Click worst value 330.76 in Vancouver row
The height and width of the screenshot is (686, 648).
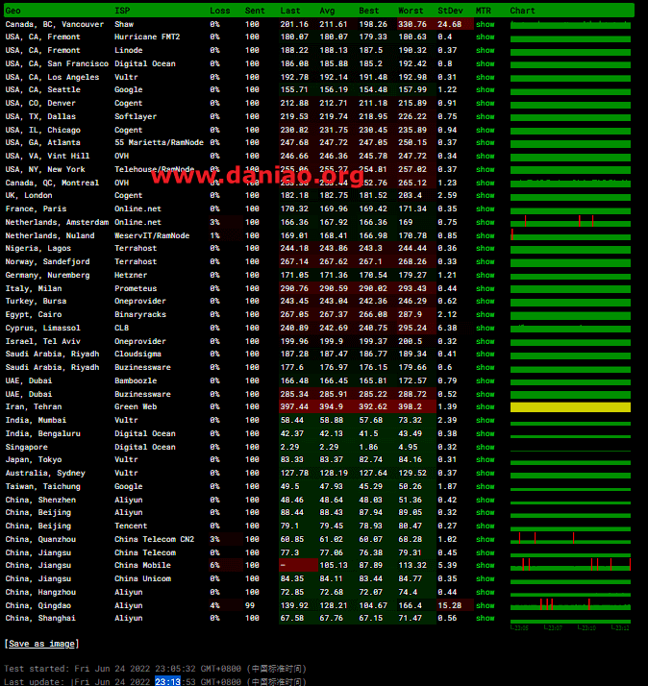pyautogui.click(x=412, y=24)
